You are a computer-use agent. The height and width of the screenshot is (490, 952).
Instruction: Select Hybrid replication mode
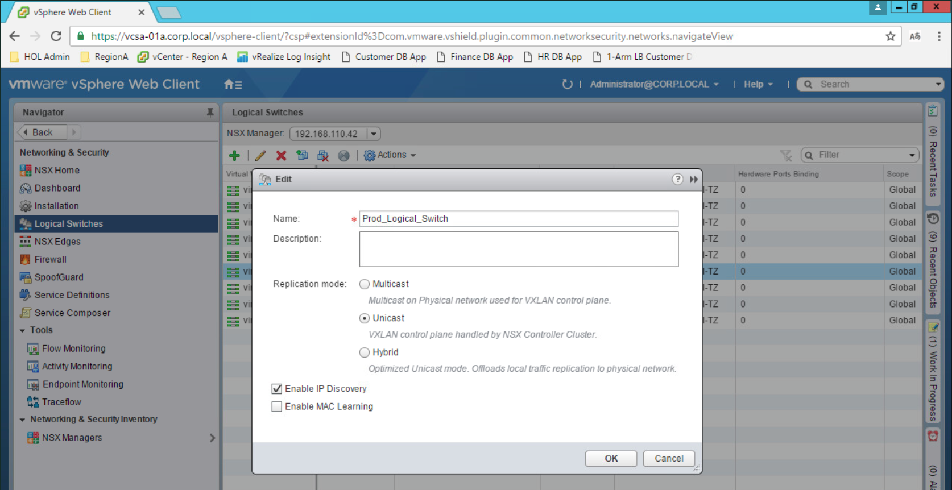(365, 352)
